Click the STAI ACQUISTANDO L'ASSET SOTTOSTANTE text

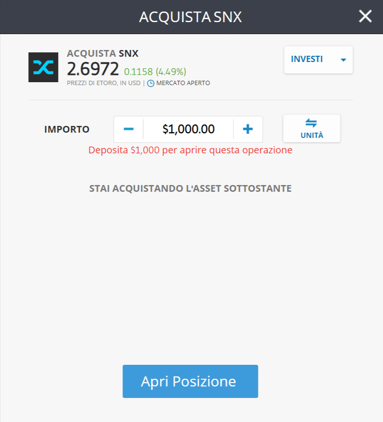click(x=190, y=188)
